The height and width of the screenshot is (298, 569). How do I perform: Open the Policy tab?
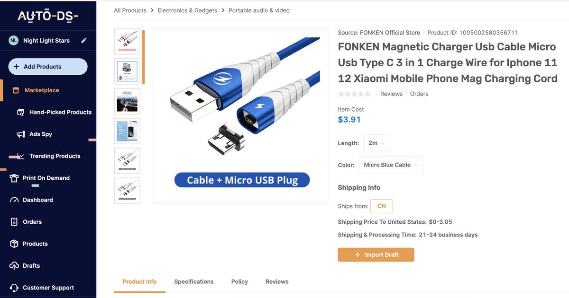click(239, 281)
